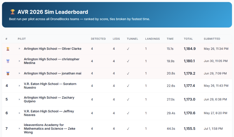Screen dimensions: 234x137
Task: Click the PILOT column header
Action: (22, 39)
